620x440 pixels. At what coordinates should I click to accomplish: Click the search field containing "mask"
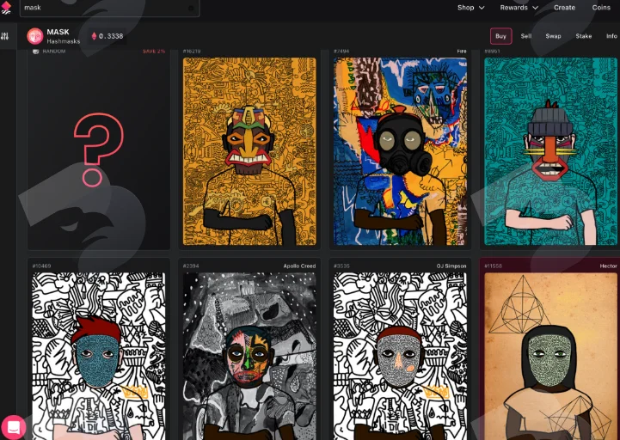click(x=109, y=8)
